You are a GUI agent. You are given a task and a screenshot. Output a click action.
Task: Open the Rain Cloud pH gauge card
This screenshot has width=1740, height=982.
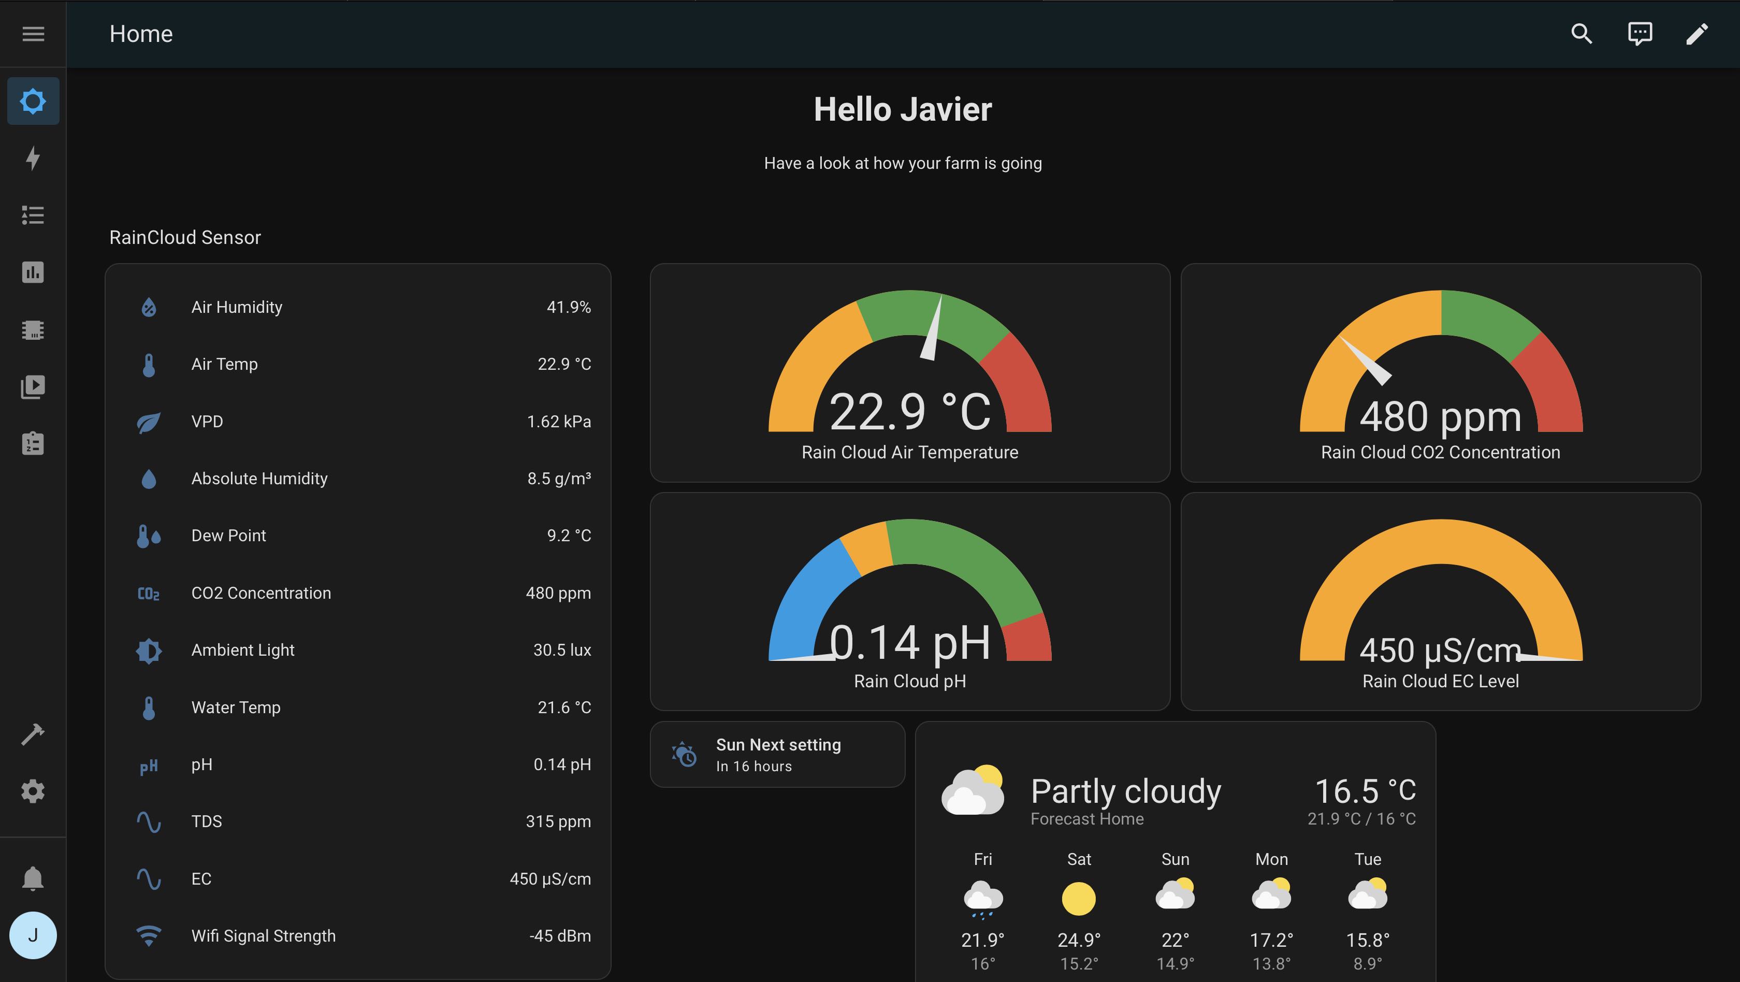[910, 601]
